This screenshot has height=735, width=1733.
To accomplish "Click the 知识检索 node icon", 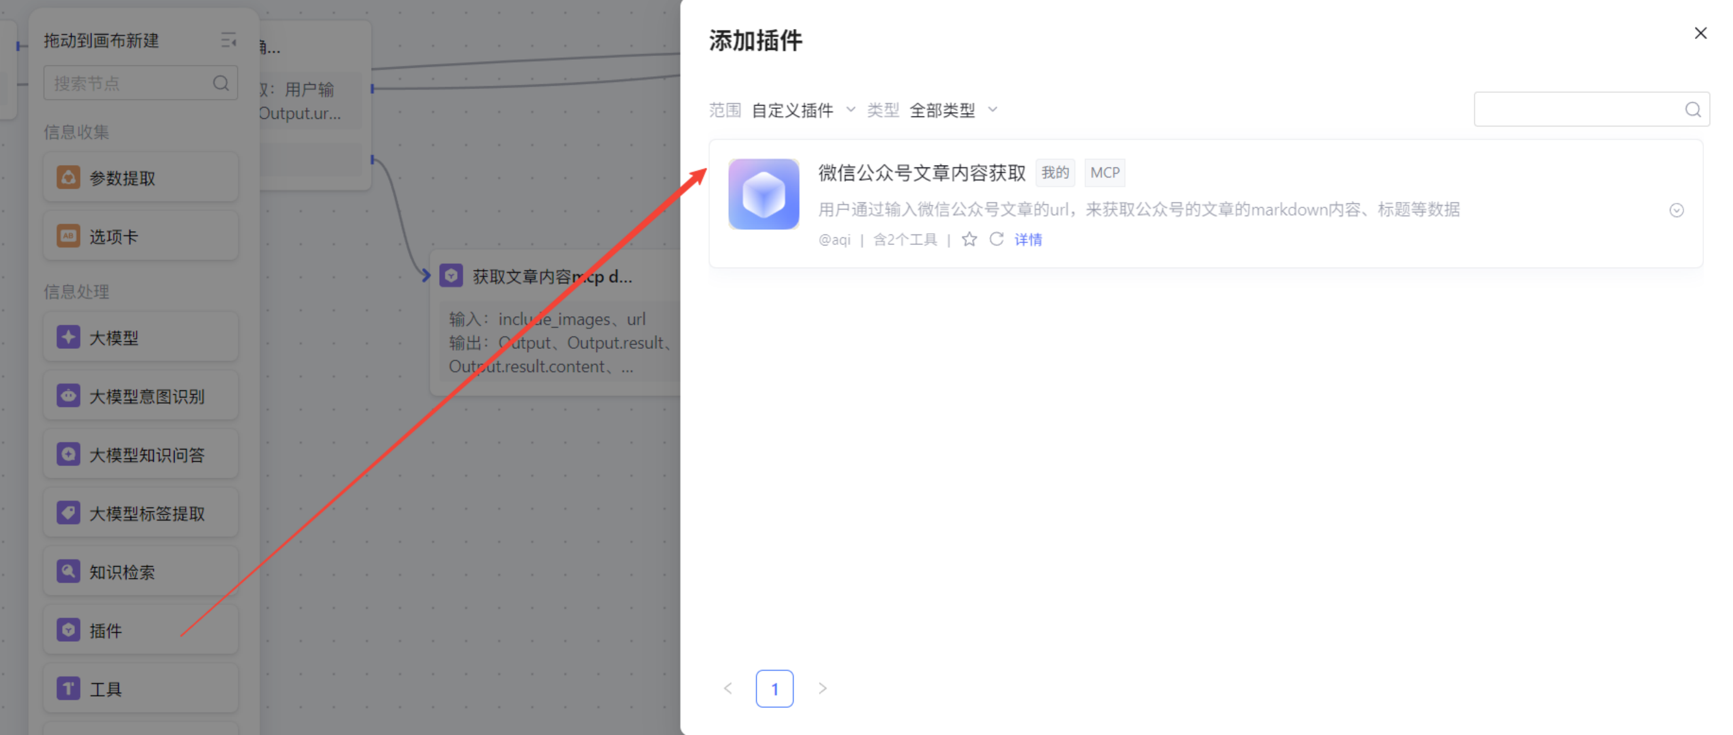I will 68,572.
